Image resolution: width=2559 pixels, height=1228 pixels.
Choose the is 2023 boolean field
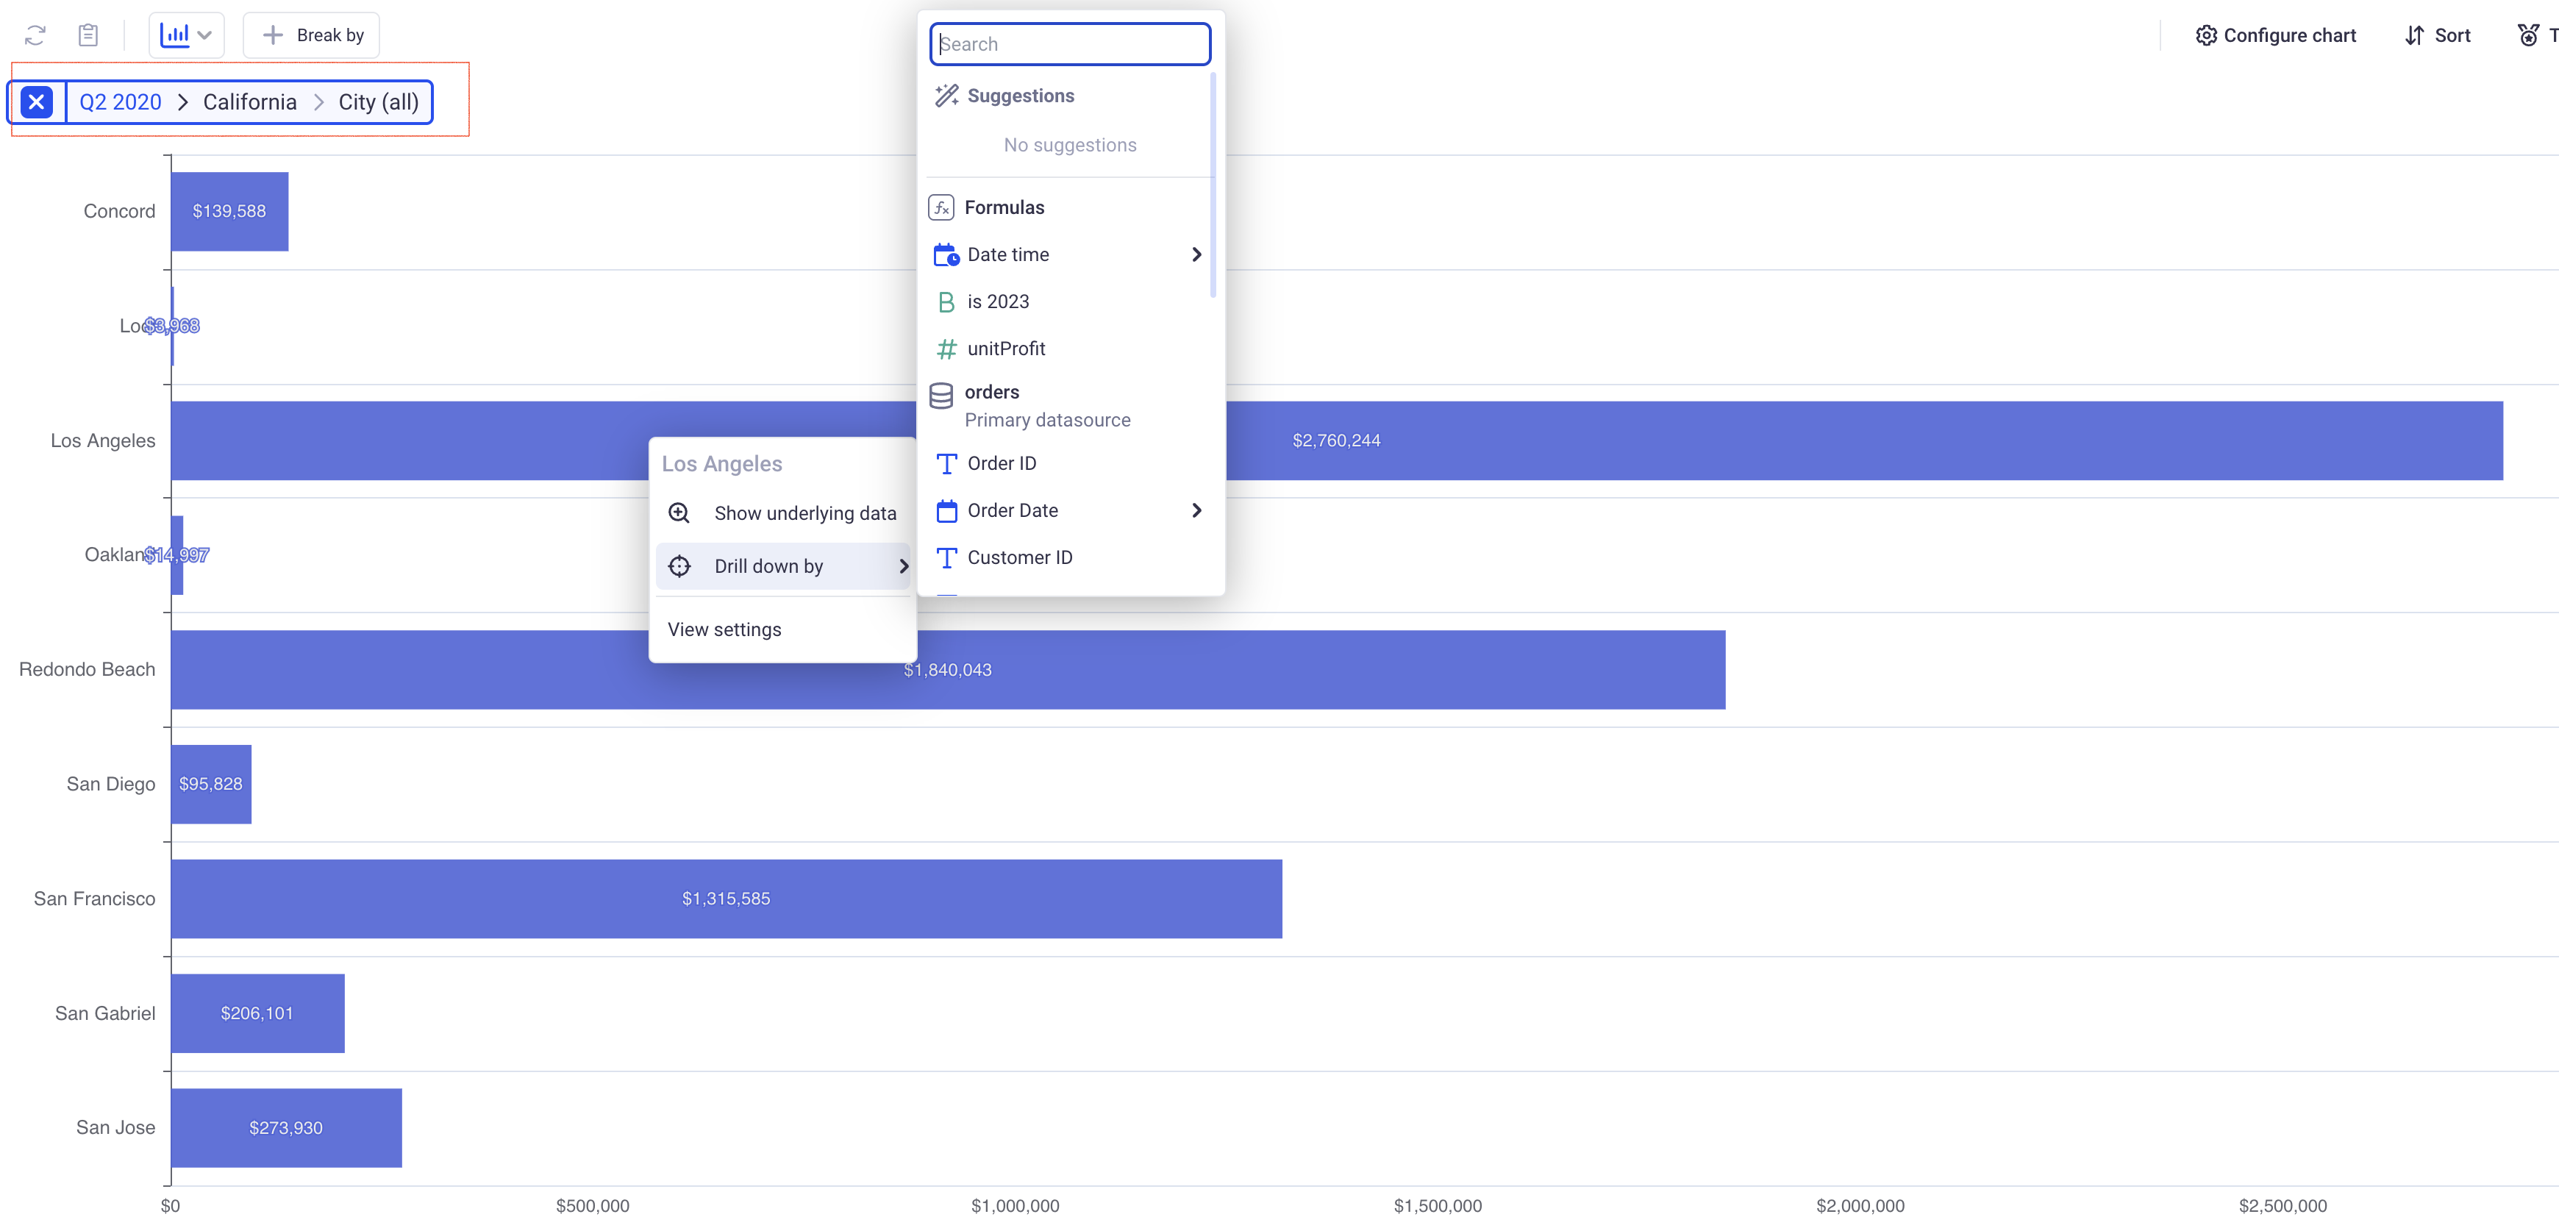tap(997, 302)
